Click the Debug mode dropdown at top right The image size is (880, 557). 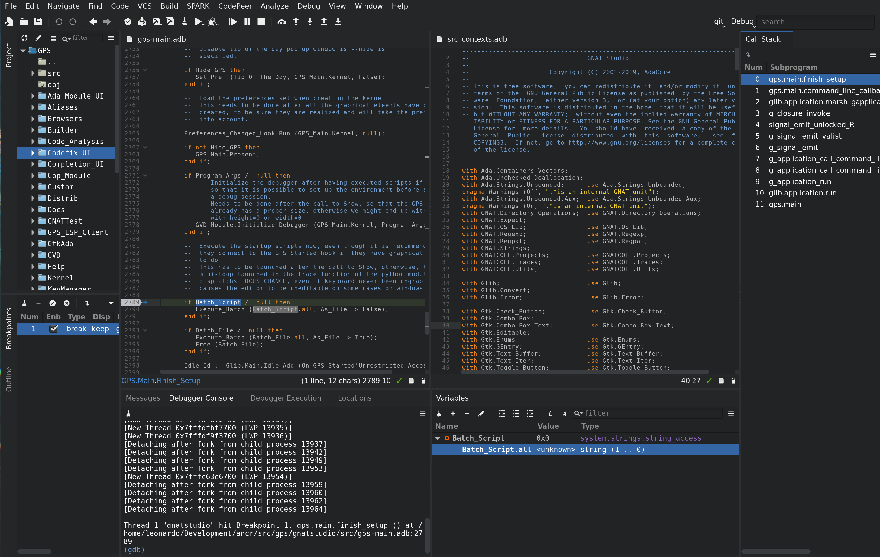pyautogui.click(x=743, y=21)
